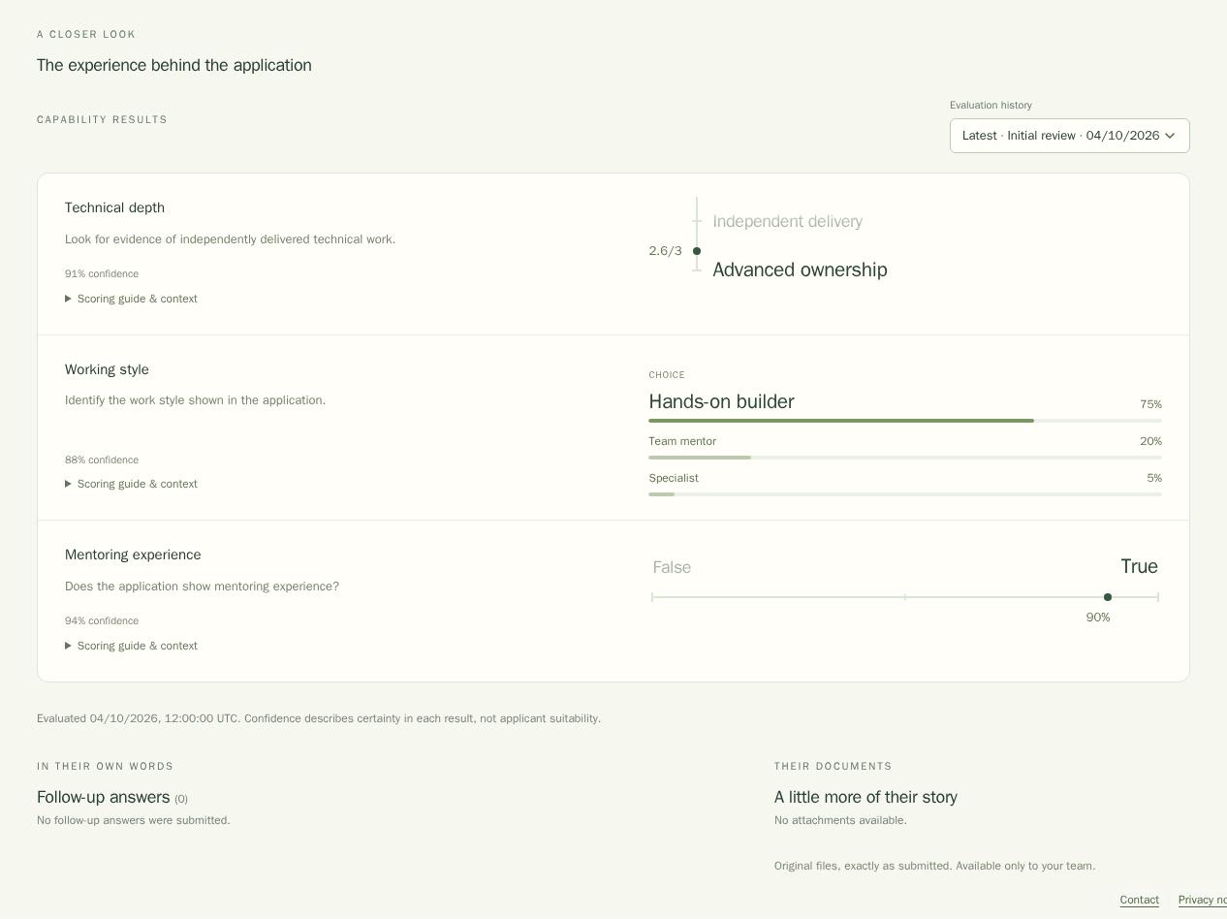This screenshot has width=1227, height=919.
Task: Click the Team mentor 20% progress bar
Action: click(x=905, y=458)
